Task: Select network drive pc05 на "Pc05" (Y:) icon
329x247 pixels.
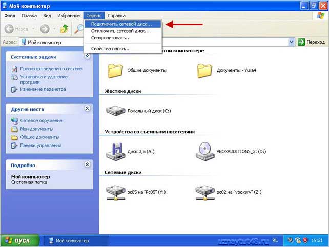Action: click(115, 192)
